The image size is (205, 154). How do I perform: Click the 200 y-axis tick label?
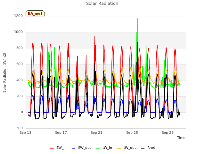click(20, 96)
